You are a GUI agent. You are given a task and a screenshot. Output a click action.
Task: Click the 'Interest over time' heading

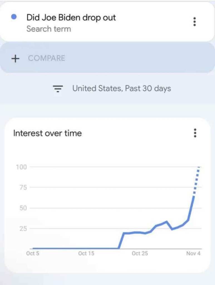click(48, 133)
